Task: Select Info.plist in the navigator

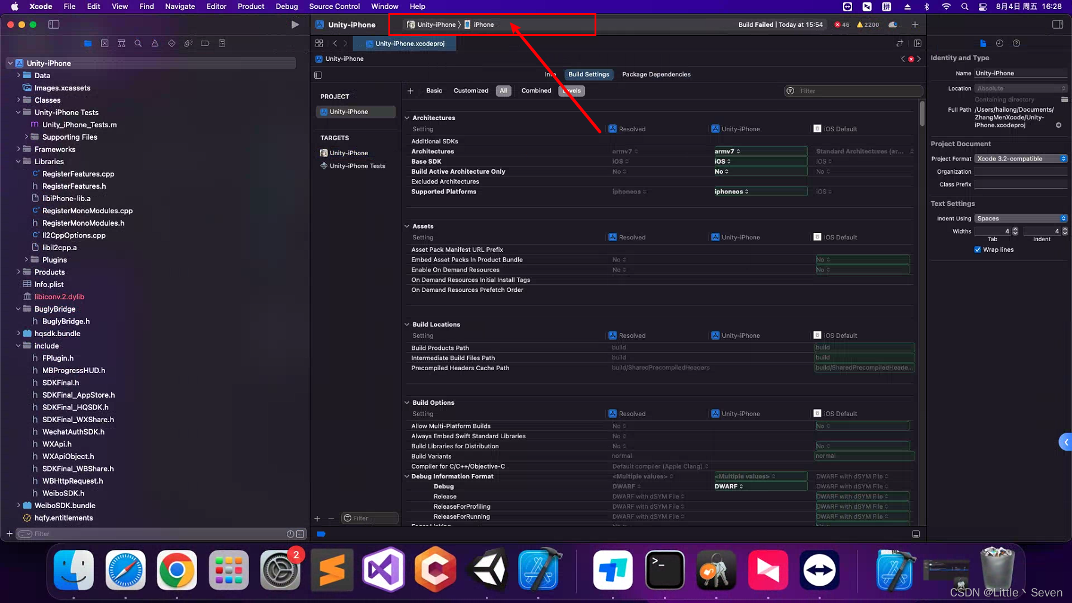Action: click(x=49, y=284)
